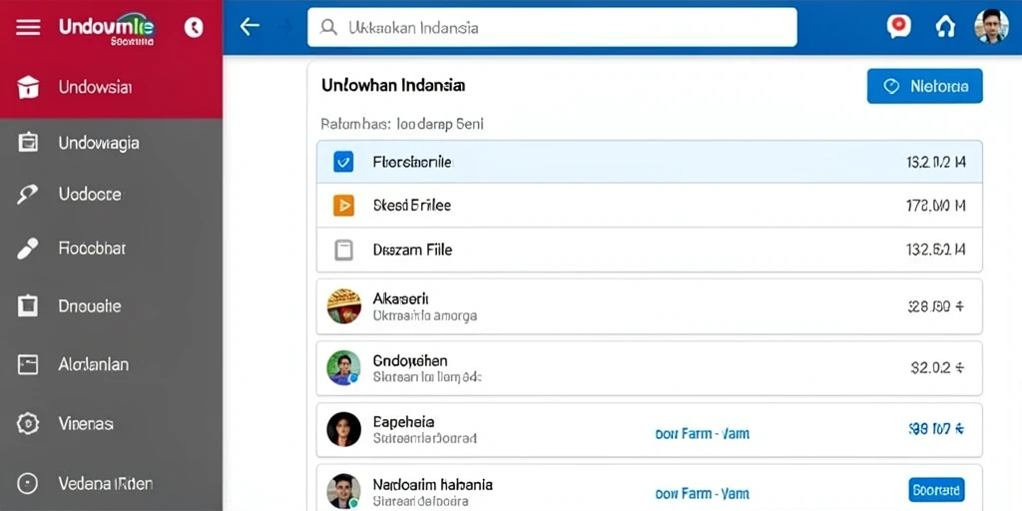Go back using the left arrow
This screenshot has height=511, width=1022.
(250, 26)
